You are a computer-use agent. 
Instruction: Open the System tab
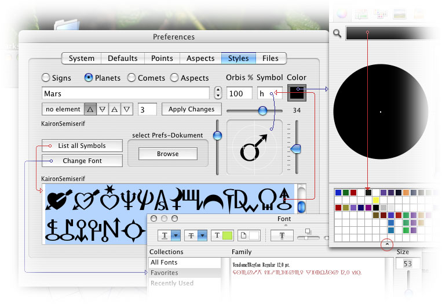coord(82,59)
